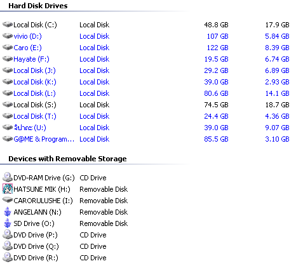Click the '4.36 GB' free space value
This screenshot has height=266, width=296.
(277, 116)
